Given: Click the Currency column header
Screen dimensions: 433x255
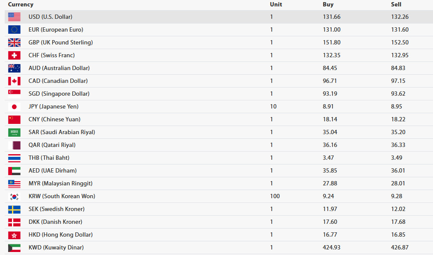Looking at the screenshot, I should [21, 4].
